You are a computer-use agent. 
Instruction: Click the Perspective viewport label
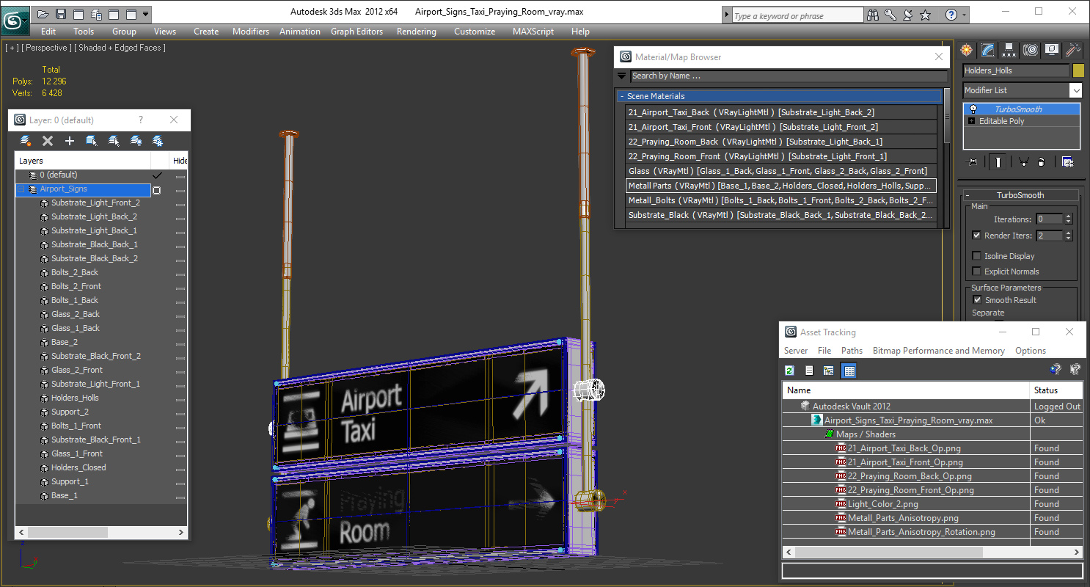coord(47,48)
